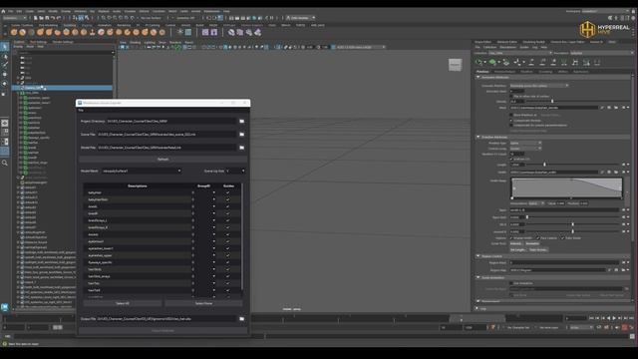Toggle Guides checkbox for eyelashes_upper row
The width and height of the screenshot is (638, 359).
coord(228,255)
